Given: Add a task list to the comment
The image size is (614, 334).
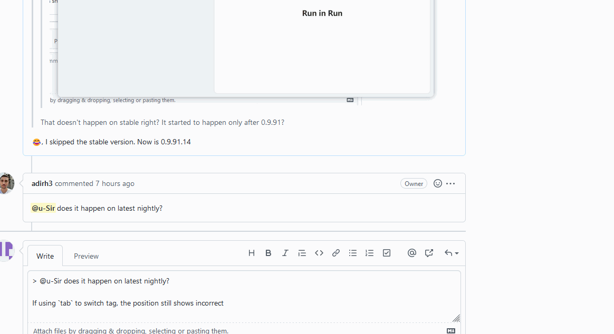Looking at the screenshot, I should point(387,253).
